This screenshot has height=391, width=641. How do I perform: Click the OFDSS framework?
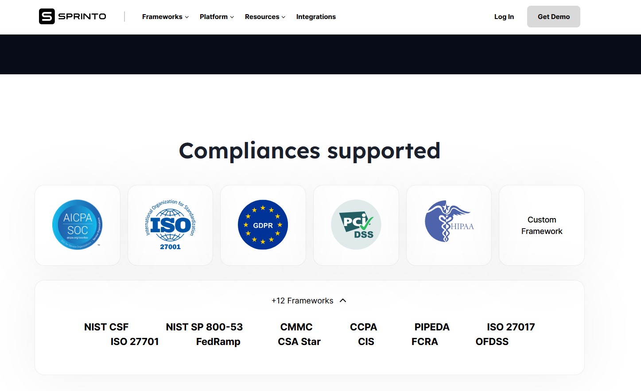coord(492,341)
